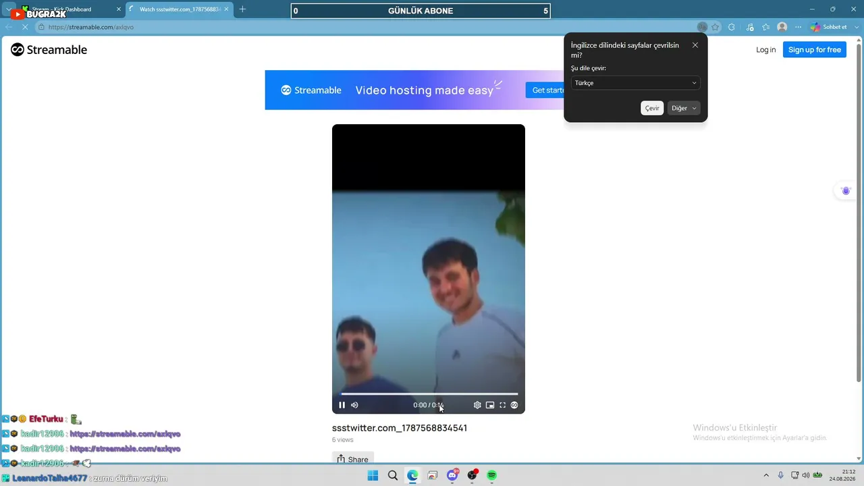The height and width of the screenshot is (486, 864).
Task: Open browser favorites list icon
Action: coord(766,27)
